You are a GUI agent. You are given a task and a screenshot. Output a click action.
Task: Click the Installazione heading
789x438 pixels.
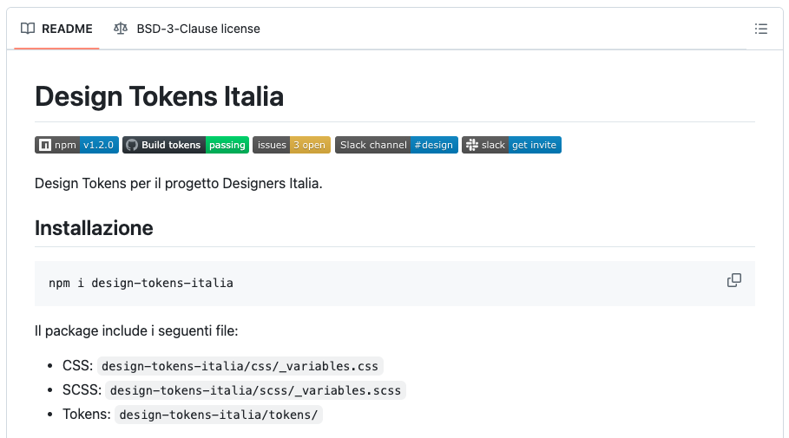click(x=94, y=228)
